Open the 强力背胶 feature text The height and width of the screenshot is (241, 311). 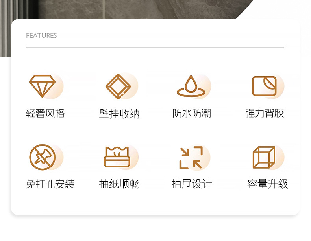pyautogui.click(x=265, y=113)
